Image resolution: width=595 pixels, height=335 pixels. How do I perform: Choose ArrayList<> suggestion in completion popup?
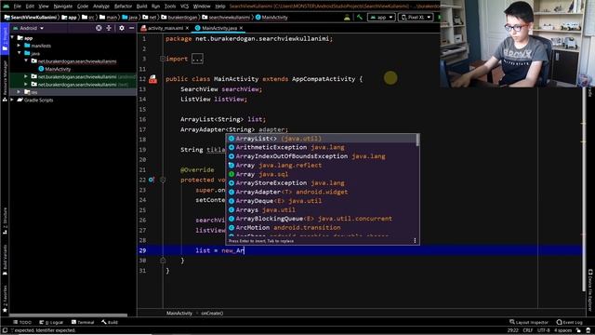pos(322,139)
